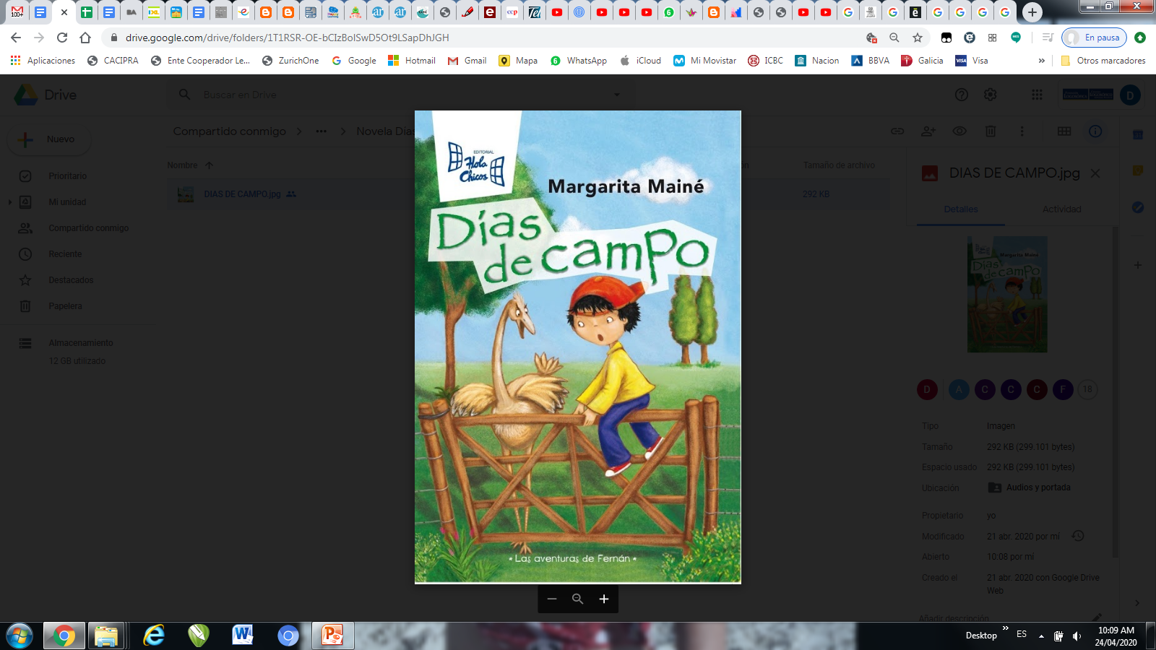Zoom out the image preview with minus button
This screenshot has width=1156, height=650.
[x=552, y=599]
